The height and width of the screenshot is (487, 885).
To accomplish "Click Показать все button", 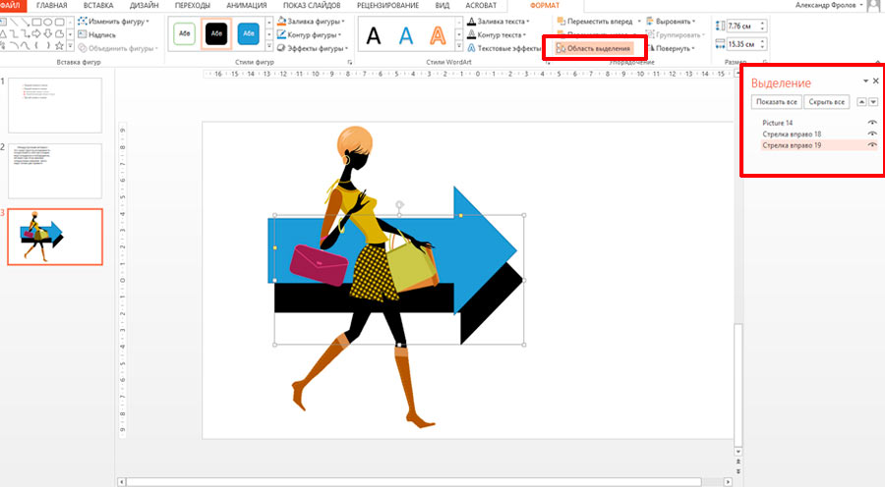I will click(777, 102).
